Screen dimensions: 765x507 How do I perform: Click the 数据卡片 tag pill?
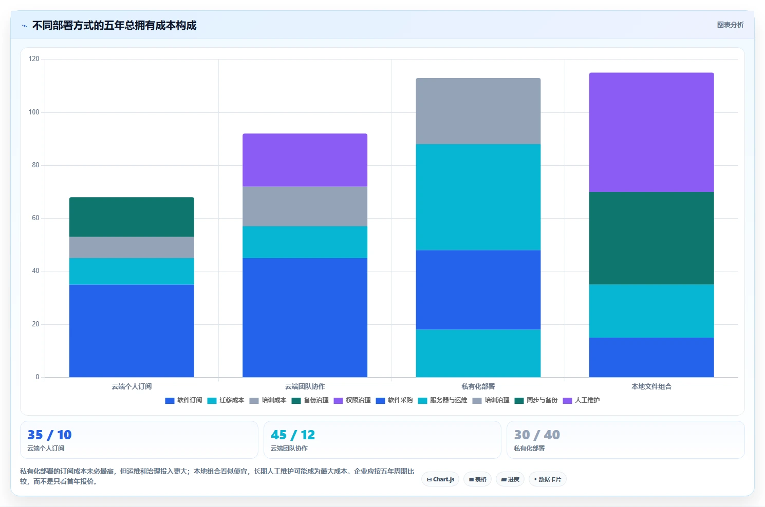point(547,479)
